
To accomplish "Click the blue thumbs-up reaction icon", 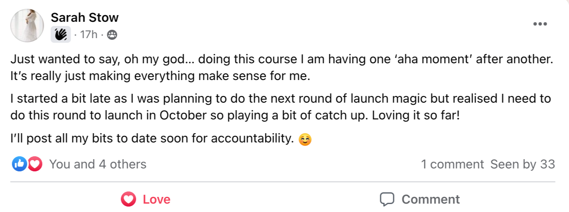I will point(19,164).
